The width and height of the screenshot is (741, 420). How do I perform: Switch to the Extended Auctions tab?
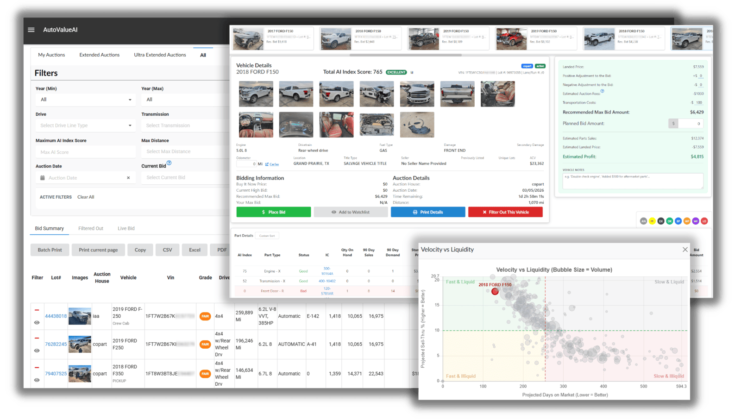99,55
